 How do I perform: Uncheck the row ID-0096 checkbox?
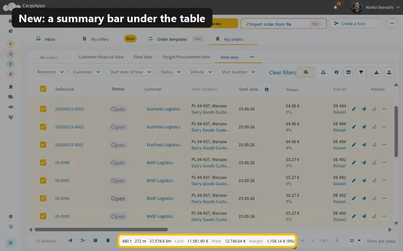(43, 162)
